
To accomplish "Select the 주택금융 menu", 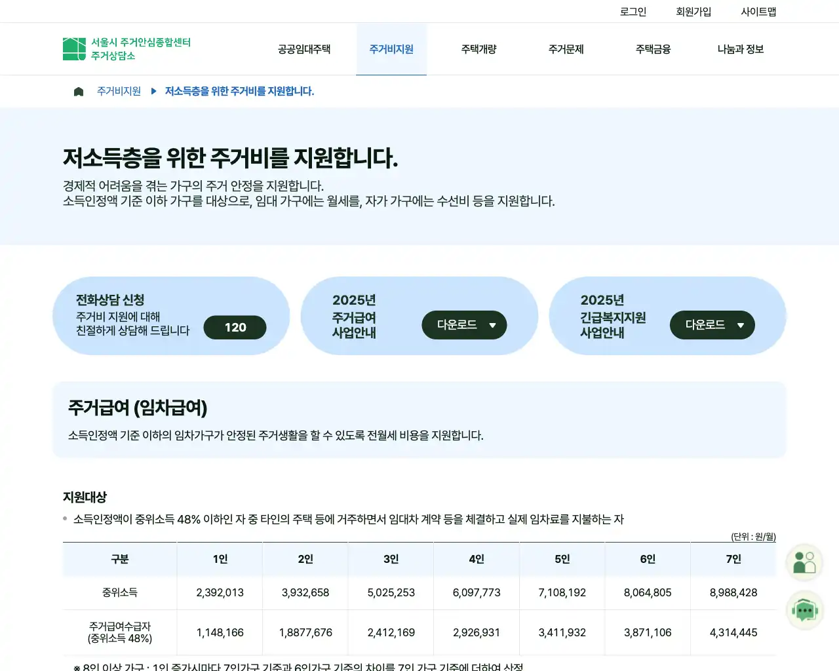I will (x=652, y=48).
